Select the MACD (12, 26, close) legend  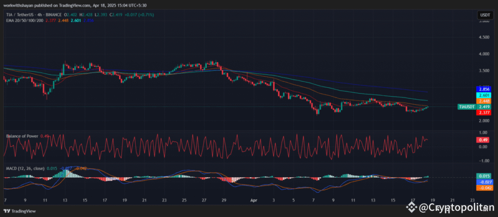point(24,168)
